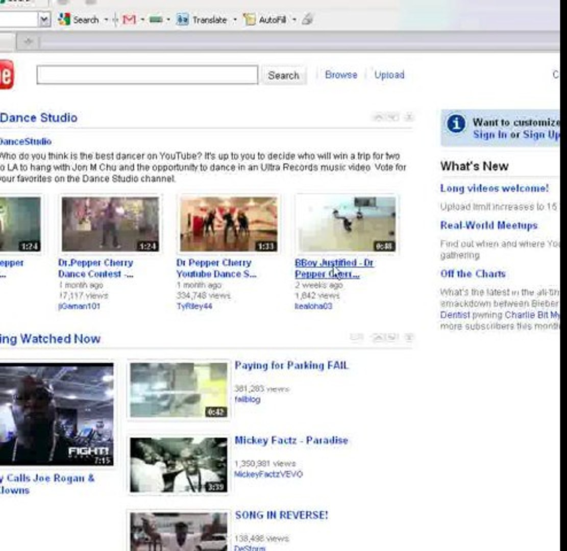Visit uploader kealoha03 channel
This screenshot has width=567, height=551.
[x=313, y=306]
